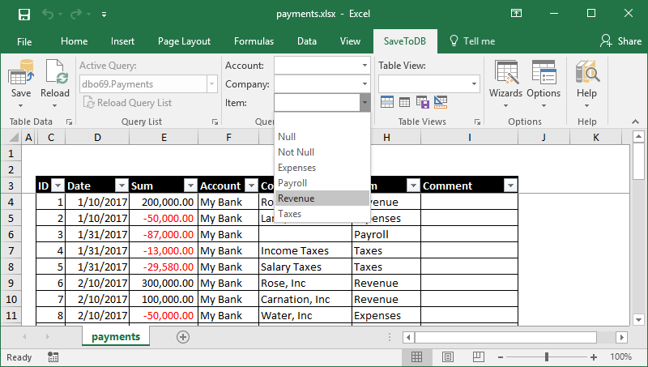Open the Sum column filter button
Image resolution: width=648 pixels, height=367 pixels.
190,186
